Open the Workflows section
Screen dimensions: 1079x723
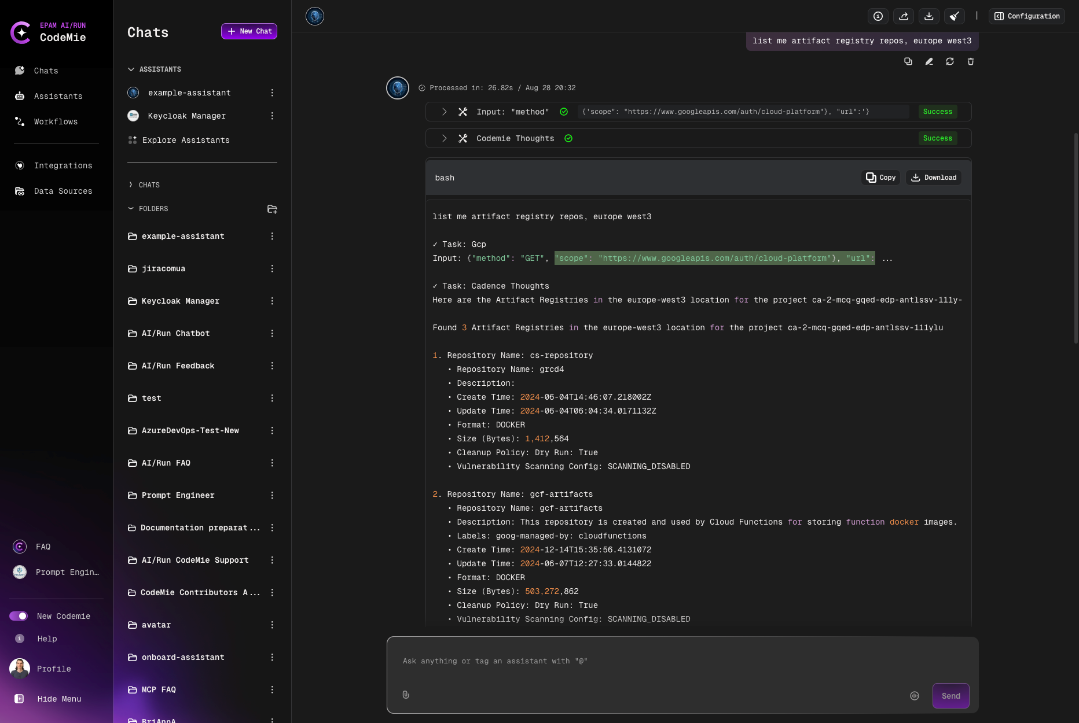[x=55, y=121]
